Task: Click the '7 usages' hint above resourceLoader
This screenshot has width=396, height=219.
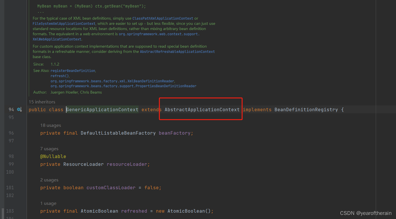Action: 49,149
